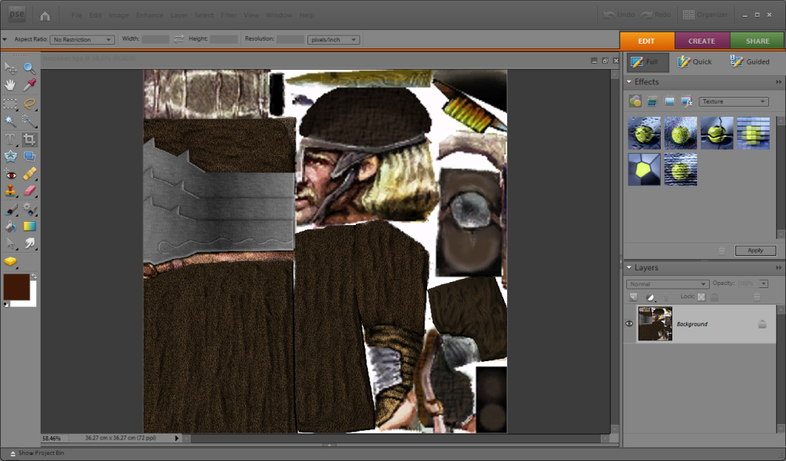
Task: Select the Crop tool
Action: tap(28, 139)
